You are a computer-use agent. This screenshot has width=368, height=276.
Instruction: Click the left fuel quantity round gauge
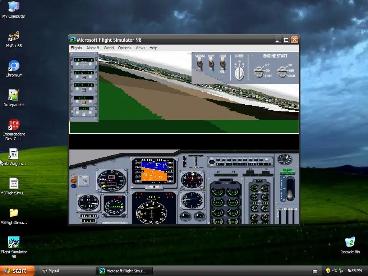pos(185,216)
